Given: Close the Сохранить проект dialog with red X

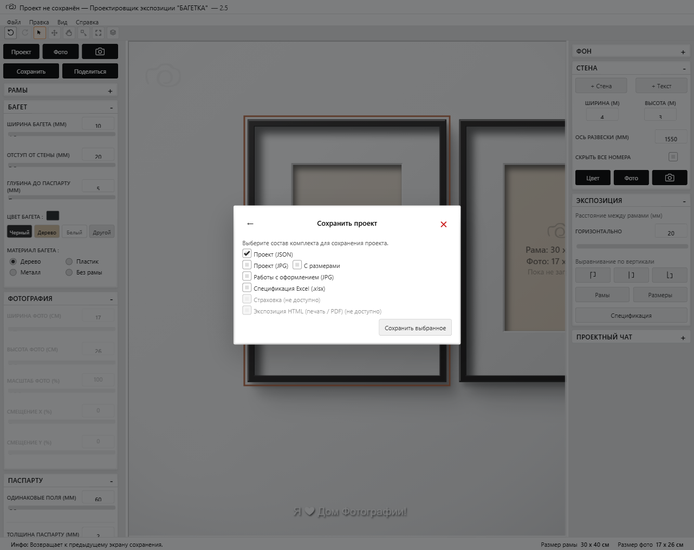Looking at the screenshot, I should pos(444,224).
